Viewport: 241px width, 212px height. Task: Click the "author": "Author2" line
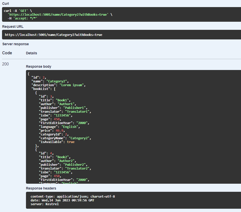click(57, 161)
